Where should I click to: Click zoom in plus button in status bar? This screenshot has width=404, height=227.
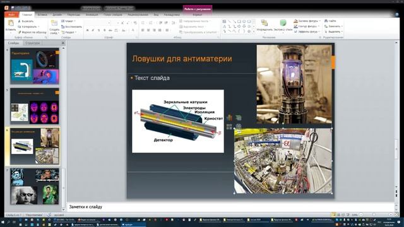click(x=391, y=214)
